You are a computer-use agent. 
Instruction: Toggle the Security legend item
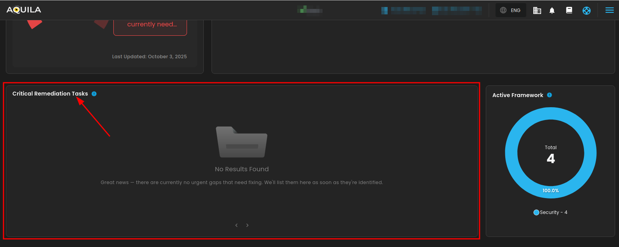pos(550,212)
